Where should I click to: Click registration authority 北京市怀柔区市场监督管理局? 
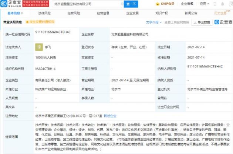207,89
